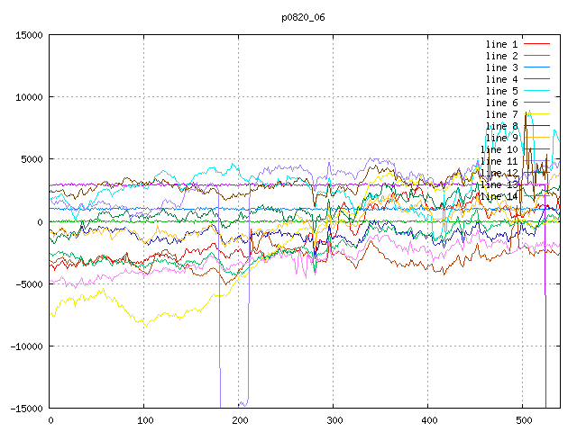Image resolution: width=577 pixels, height=432 pixels.
Task: Click the 'line 3' legend entry
Action: [x=501, y=67]
